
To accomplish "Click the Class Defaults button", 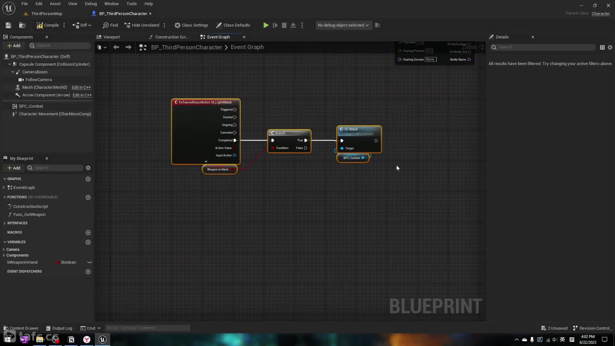I will [x=233, y=25].
